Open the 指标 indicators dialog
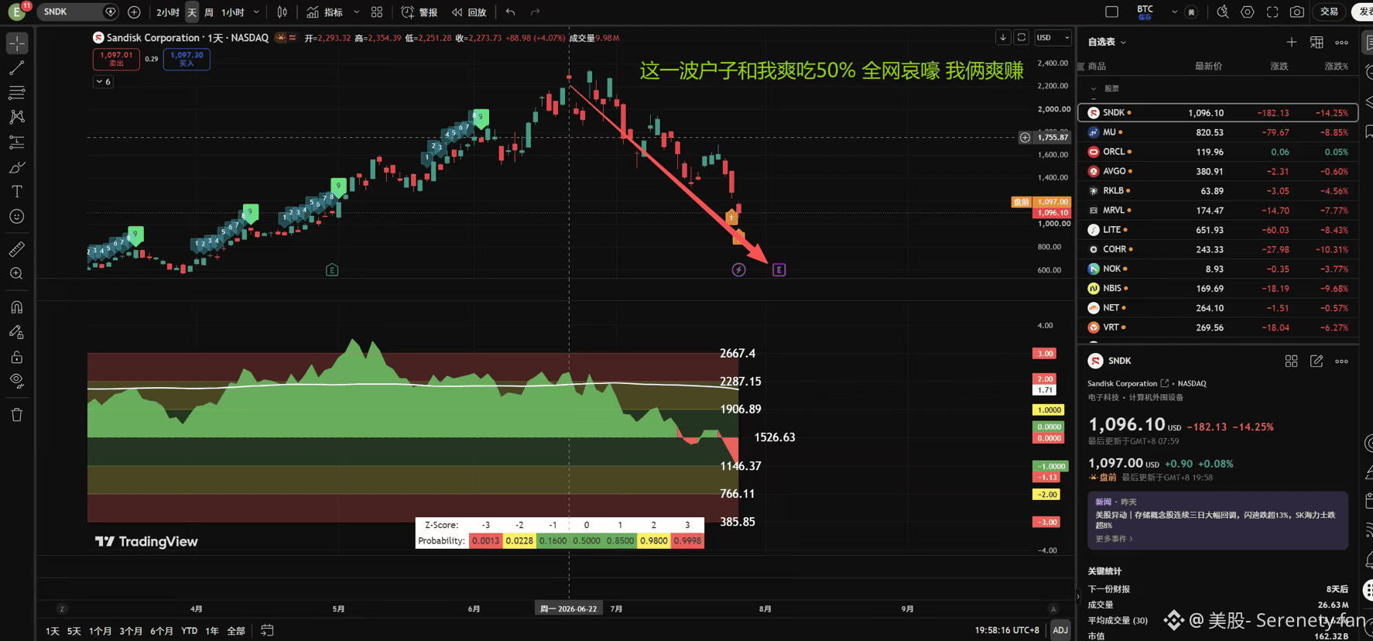The width and height of the screenshot is (1373, 641). [x=325, y=12]
